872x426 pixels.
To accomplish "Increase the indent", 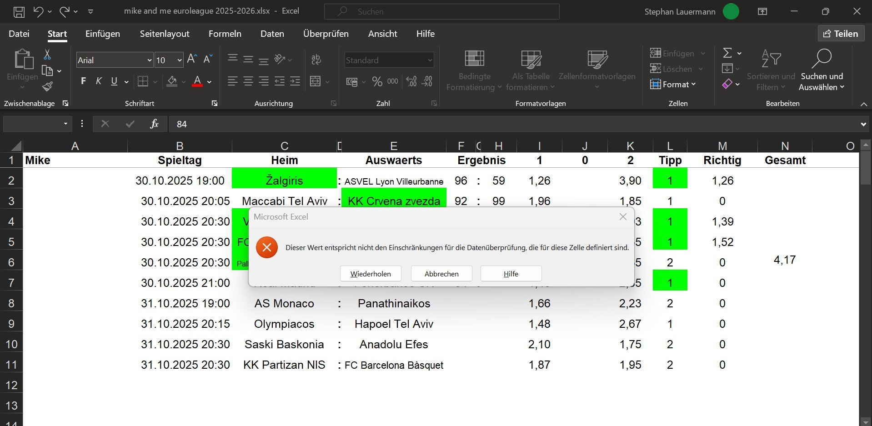I will (x=295, y=81).
